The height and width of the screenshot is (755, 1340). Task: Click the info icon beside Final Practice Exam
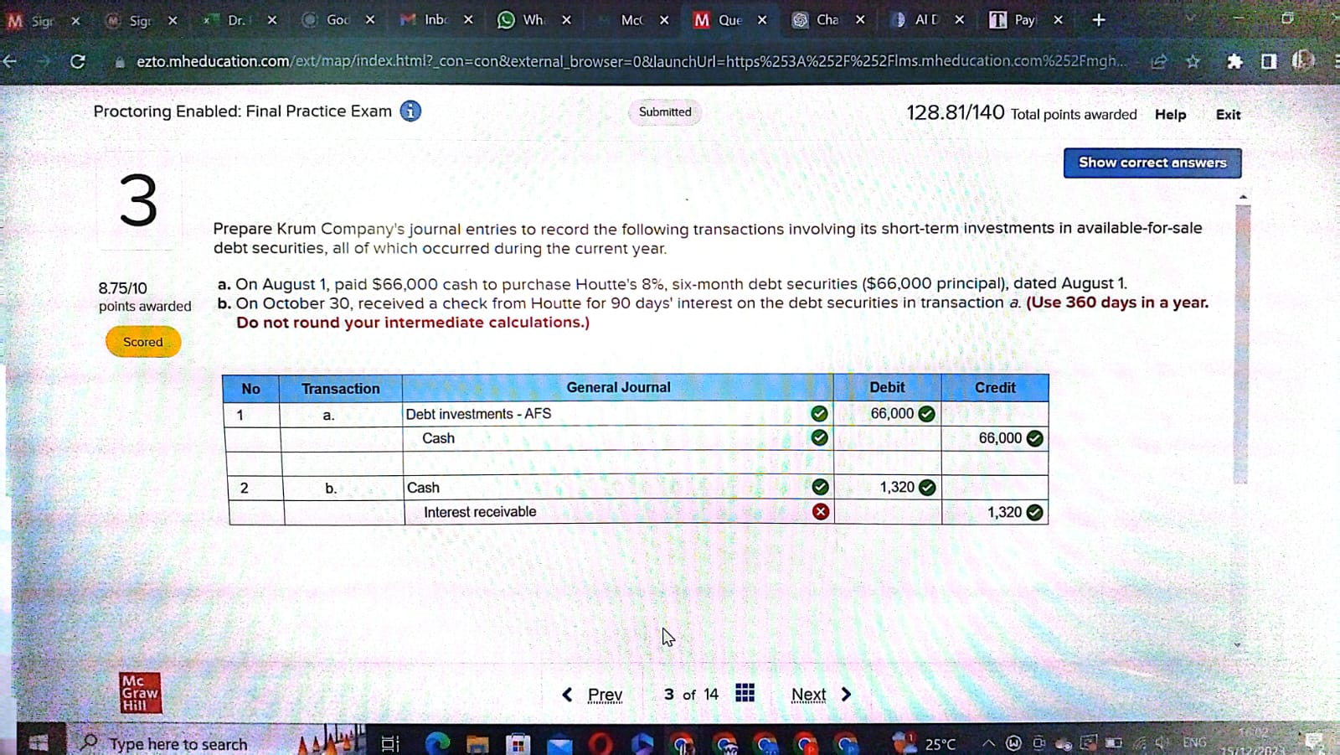410,111
